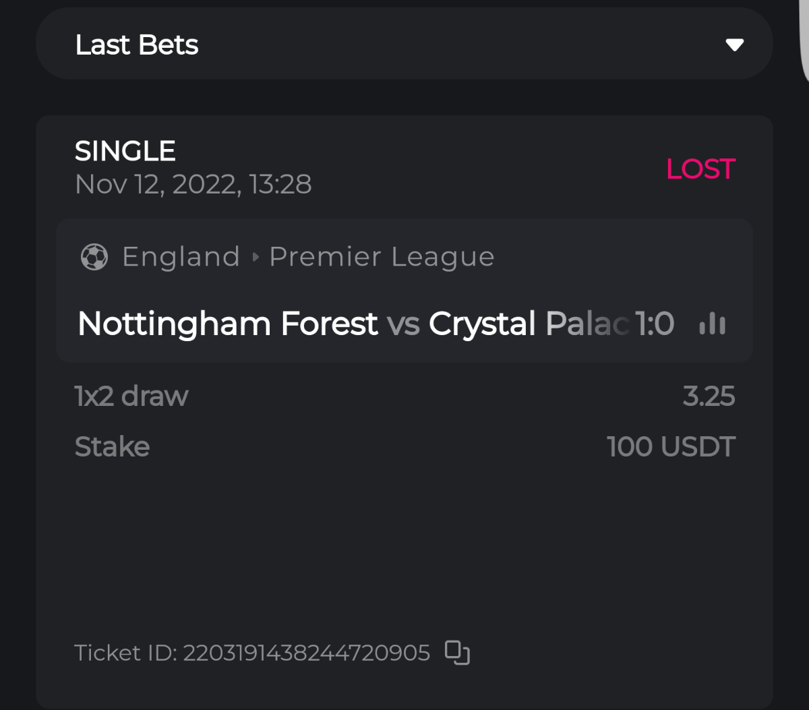This screenshot has width=809, height=710.
Task: Open match statistics bar chart icon
Action: coord(712,324)
